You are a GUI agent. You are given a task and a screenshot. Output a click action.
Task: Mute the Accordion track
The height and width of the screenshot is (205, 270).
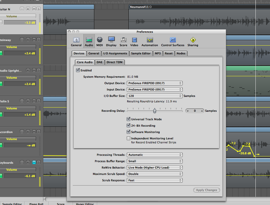tap(34, 132)
